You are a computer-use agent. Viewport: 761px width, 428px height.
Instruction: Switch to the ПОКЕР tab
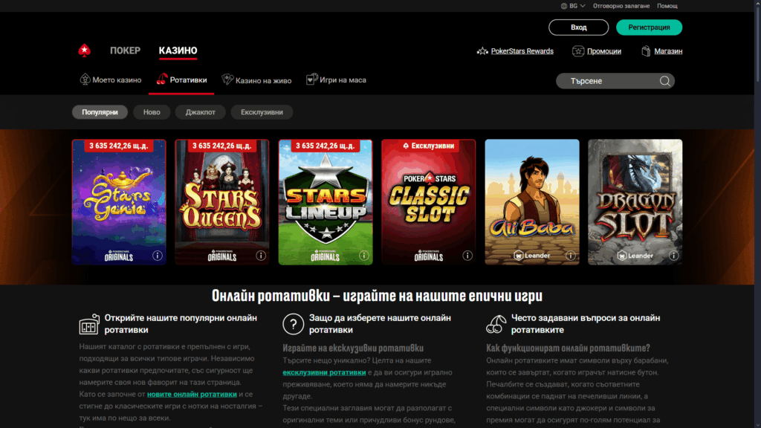point(126,51)
